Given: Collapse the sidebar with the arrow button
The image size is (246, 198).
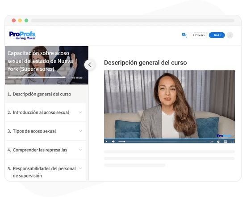Looking at the screenshot, I should coord(90,65).
